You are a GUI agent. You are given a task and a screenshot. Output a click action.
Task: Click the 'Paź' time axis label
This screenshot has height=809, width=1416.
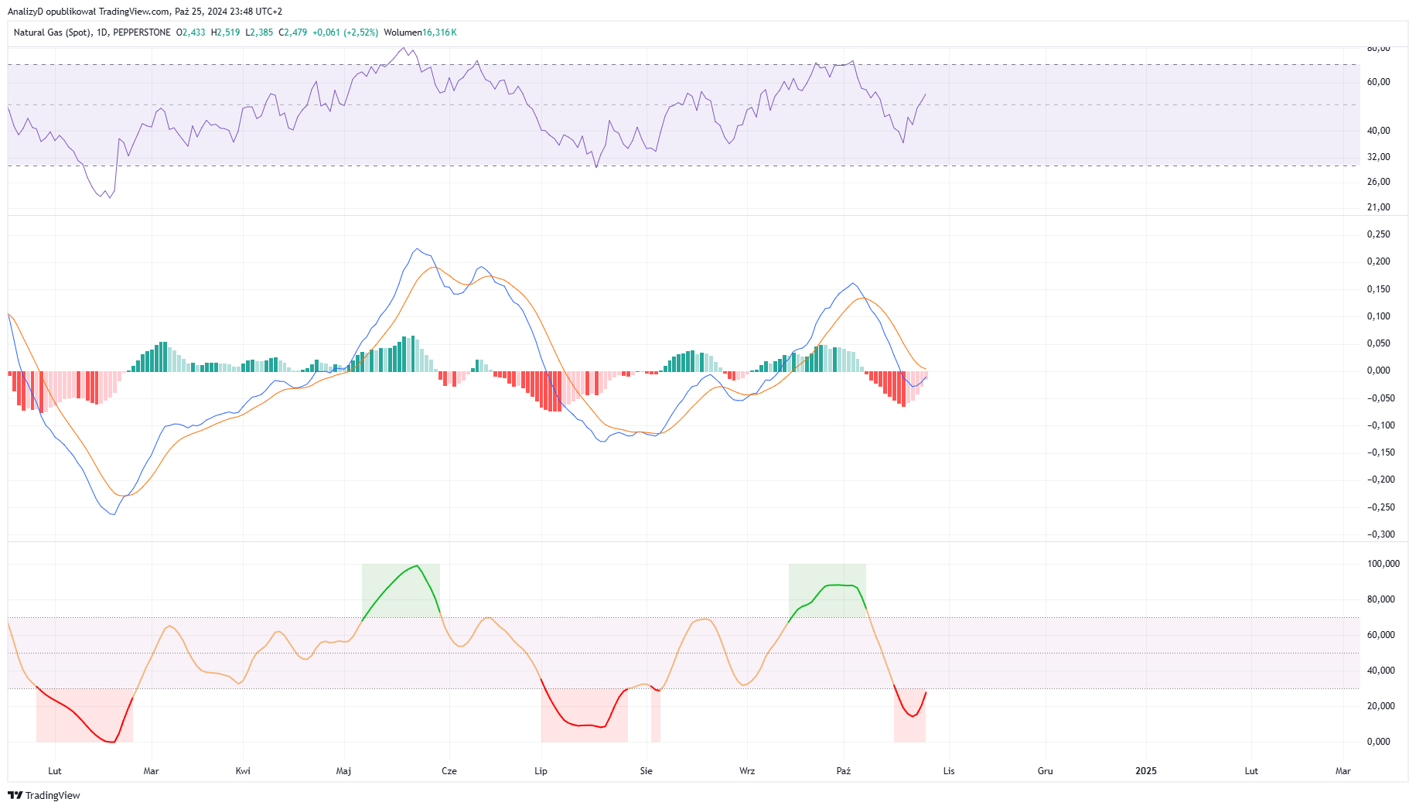click(844, 771)
